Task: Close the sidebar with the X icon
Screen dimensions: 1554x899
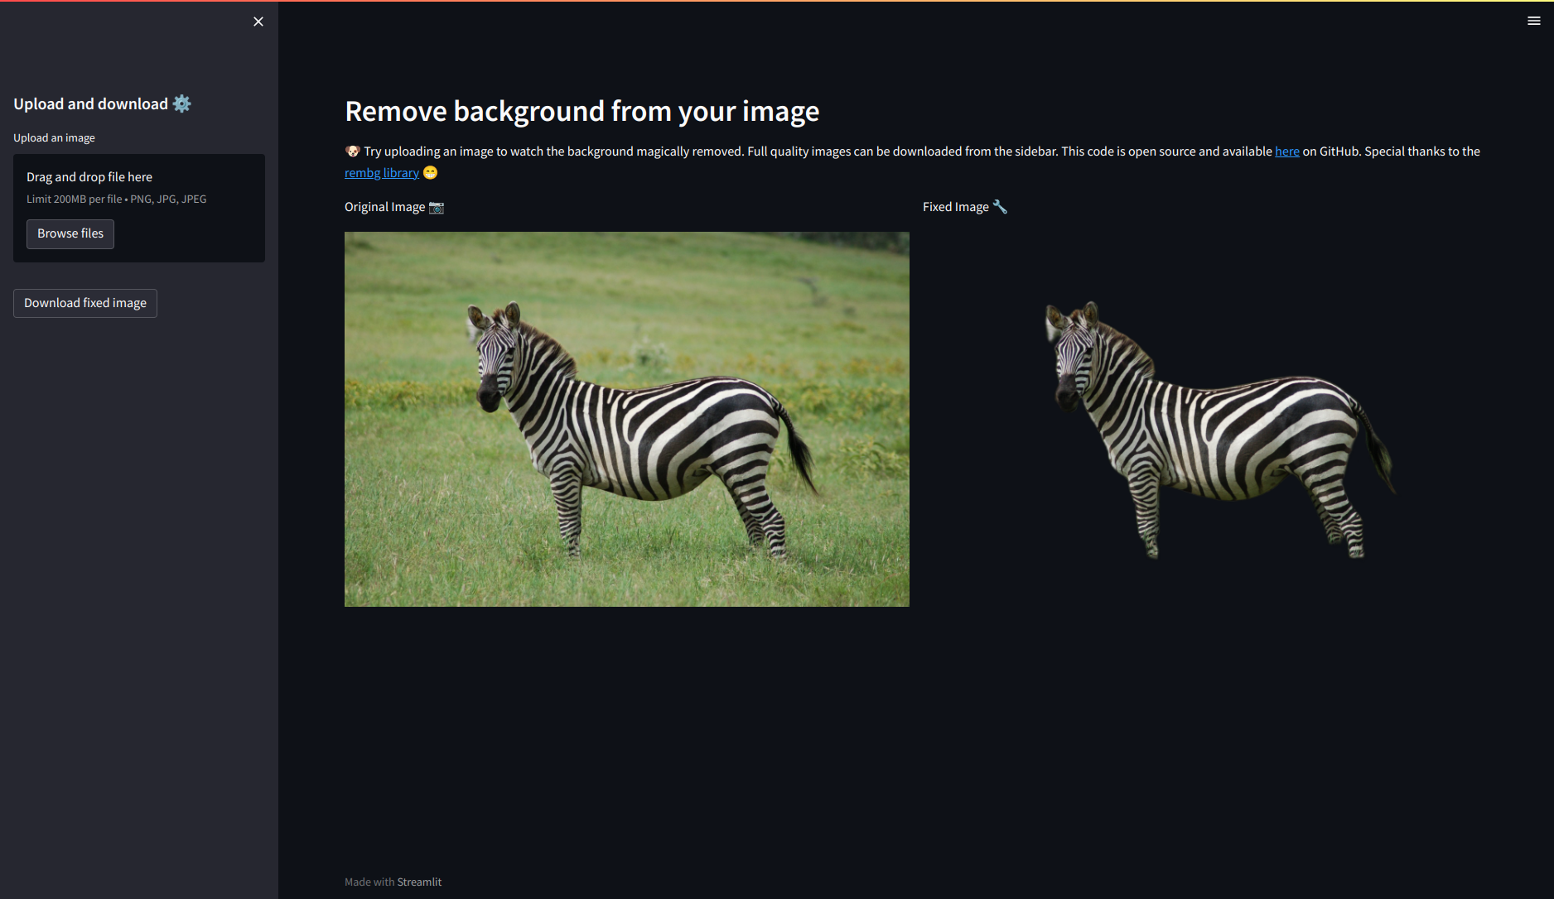Action: 258,22
